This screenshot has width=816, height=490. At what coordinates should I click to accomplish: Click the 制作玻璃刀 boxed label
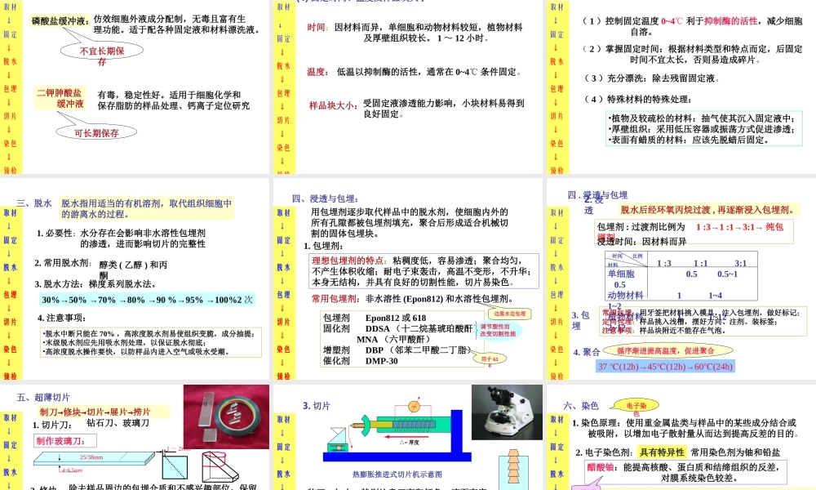66,441
